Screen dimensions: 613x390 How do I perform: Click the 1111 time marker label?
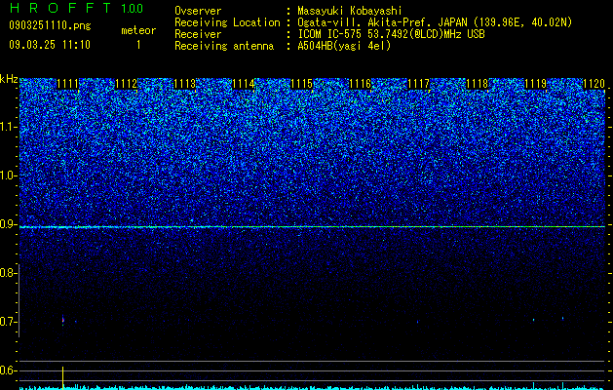(67, 84)
